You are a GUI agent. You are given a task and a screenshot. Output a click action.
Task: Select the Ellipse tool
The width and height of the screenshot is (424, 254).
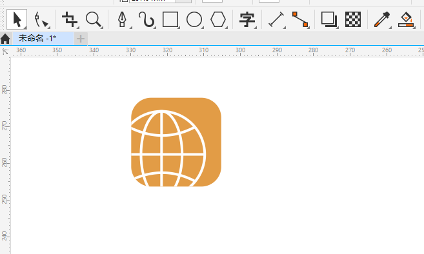[x=194, y=19]
